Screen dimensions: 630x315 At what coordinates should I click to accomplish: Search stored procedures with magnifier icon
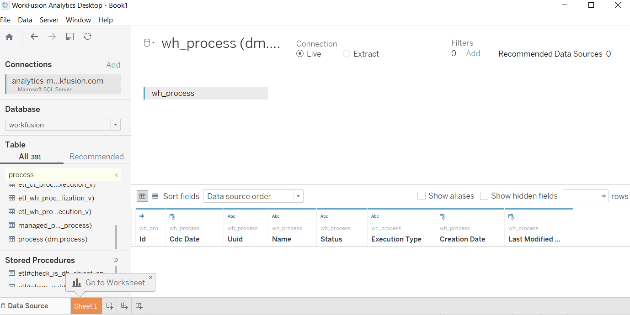116,260
